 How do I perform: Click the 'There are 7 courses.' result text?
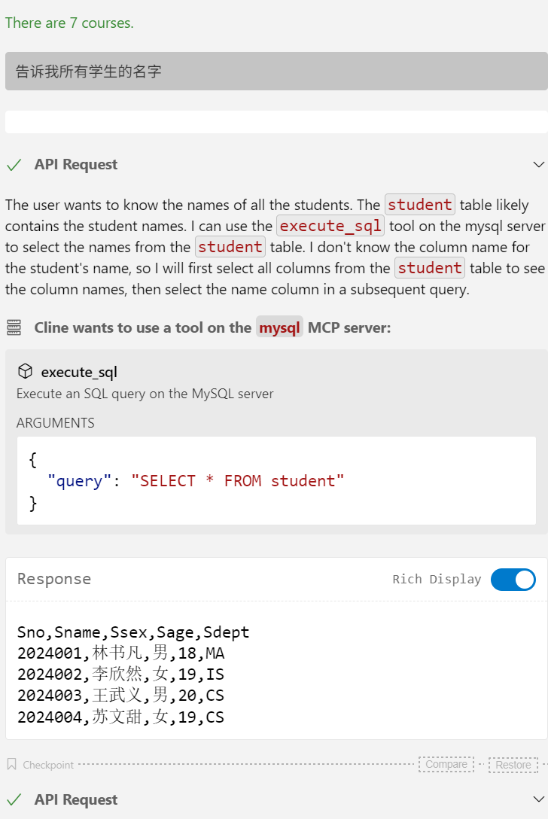(x=69, y=23)
